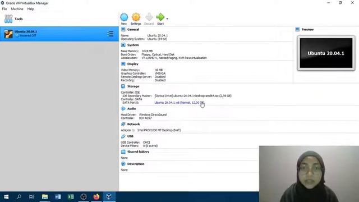The width and height of the screenshot is (359, 202).
Task: Open Word from the taskbar
Action: point(58,197)
